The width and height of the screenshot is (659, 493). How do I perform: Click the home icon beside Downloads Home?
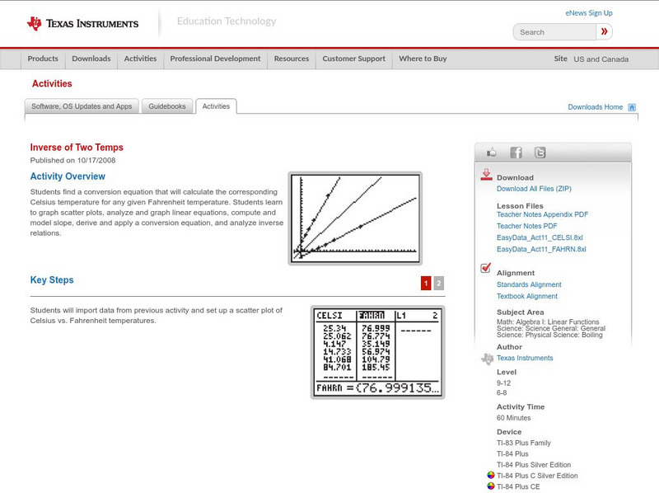coord(632,107)
